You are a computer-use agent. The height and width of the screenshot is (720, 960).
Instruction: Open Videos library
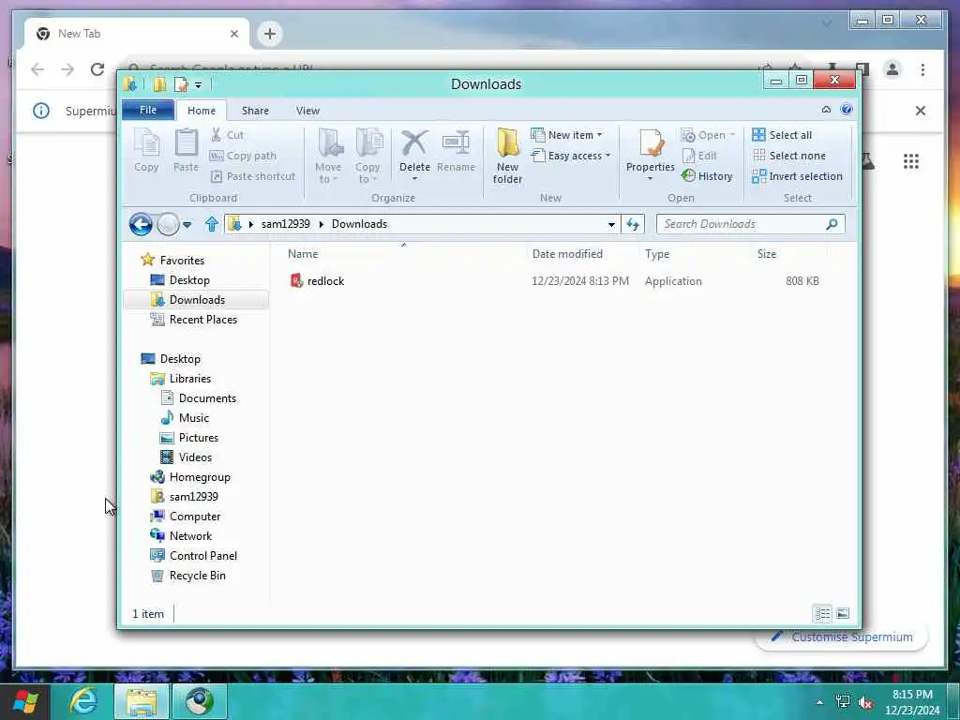tap(195, 457)
